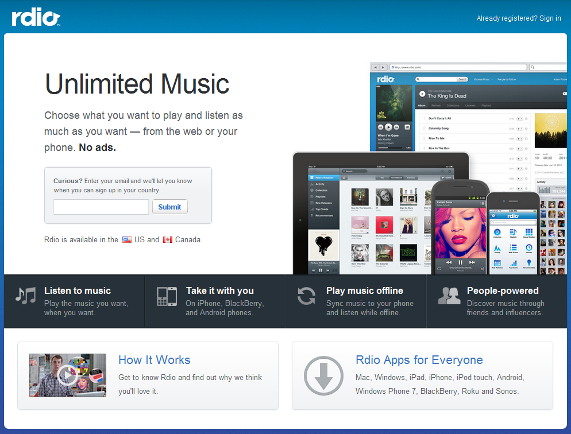This screenshot has width=571, height=434.
Task: Play the How It Works video thumbnail
Action: coord(68,375)
